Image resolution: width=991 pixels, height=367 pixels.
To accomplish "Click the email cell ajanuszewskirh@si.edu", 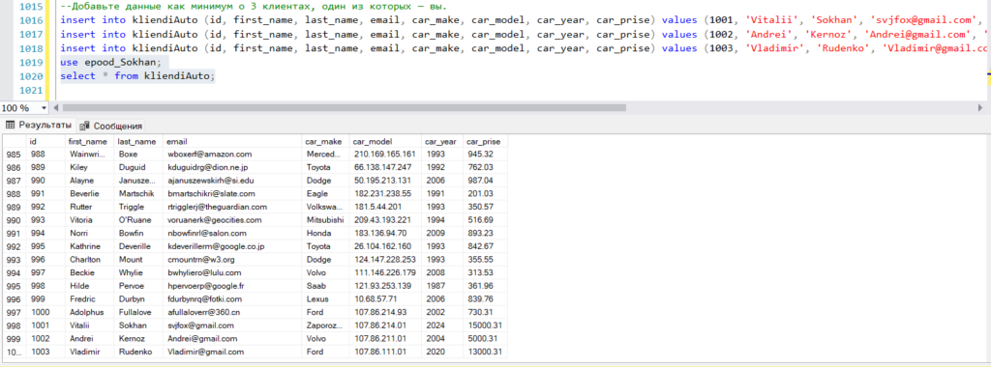I will 232,181.
